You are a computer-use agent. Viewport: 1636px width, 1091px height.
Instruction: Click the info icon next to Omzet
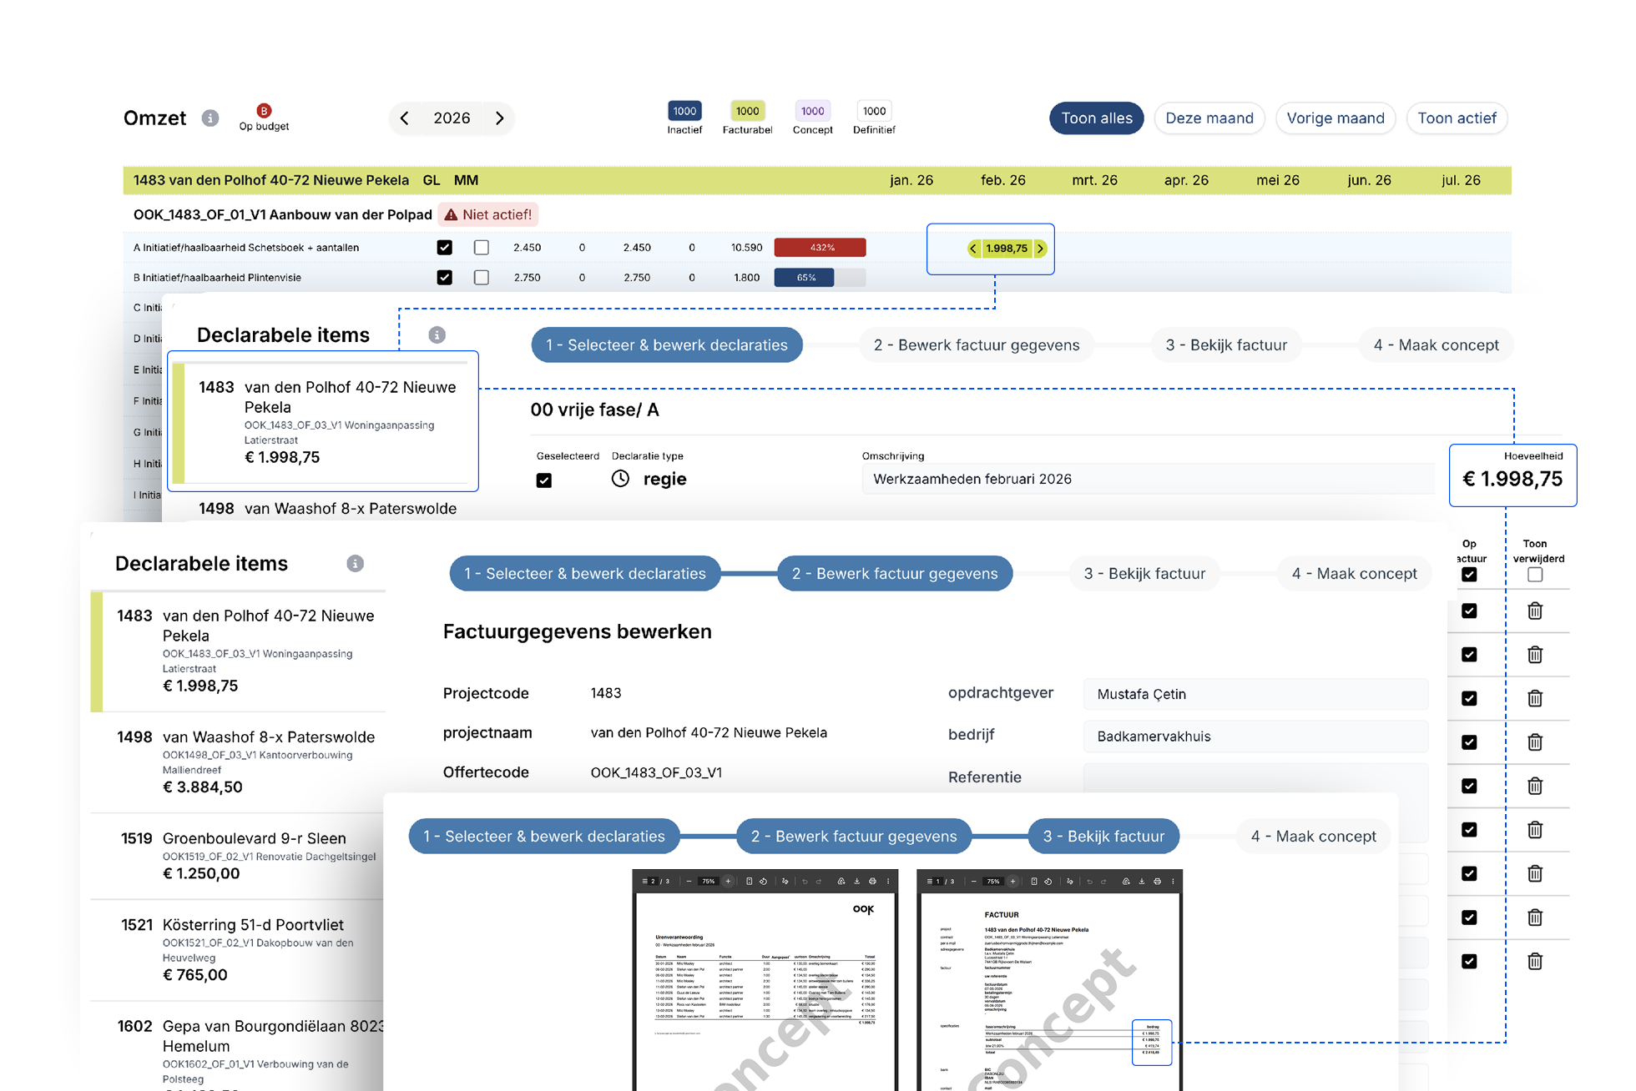pos(210,118)
